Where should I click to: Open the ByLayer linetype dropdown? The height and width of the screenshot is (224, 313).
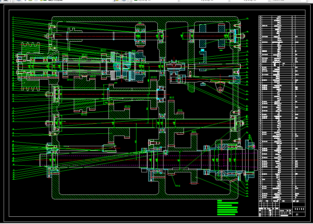point(204,0)
